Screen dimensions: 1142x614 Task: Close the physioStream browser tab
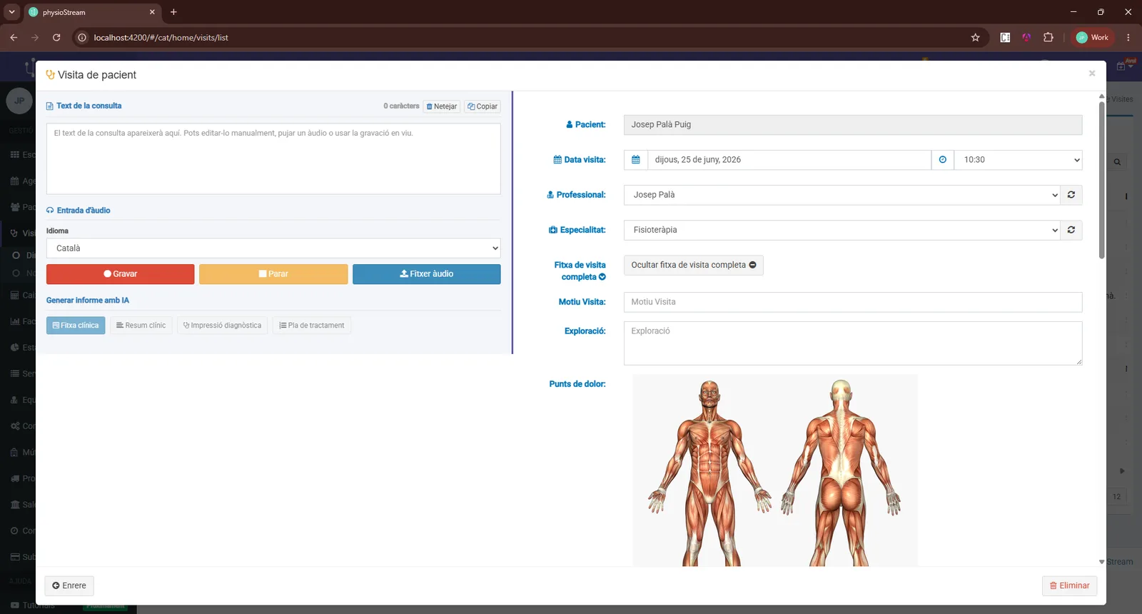pos(152,12)
